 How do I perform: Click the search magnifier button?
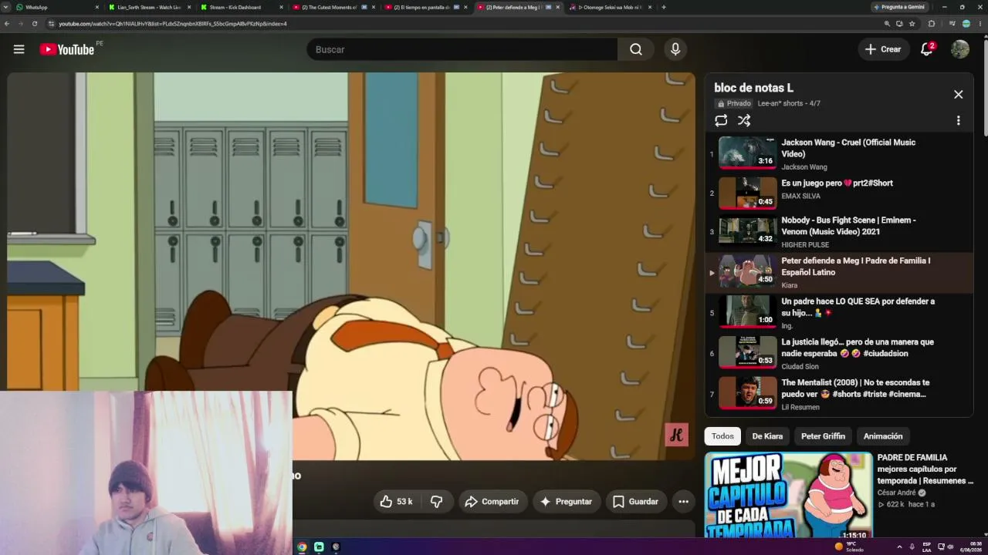pyautogui.click(x=636, y=49)
